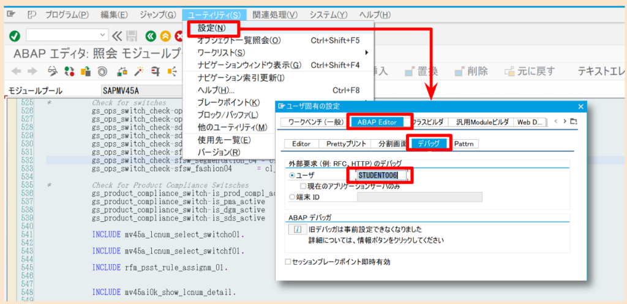The height and width of the screenshot is (304, 627).
Task: Click the Other Object icon
Action: click(86, 72)
